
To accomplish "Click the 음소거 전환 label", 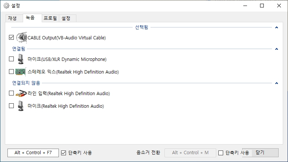I will click(148, 152).
